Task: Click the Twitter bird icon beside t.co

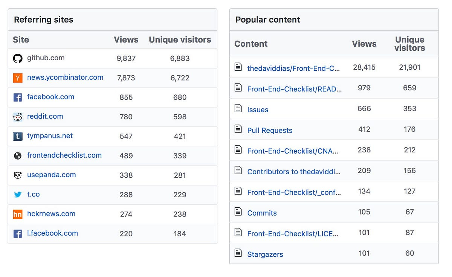Action: [18, 195]
